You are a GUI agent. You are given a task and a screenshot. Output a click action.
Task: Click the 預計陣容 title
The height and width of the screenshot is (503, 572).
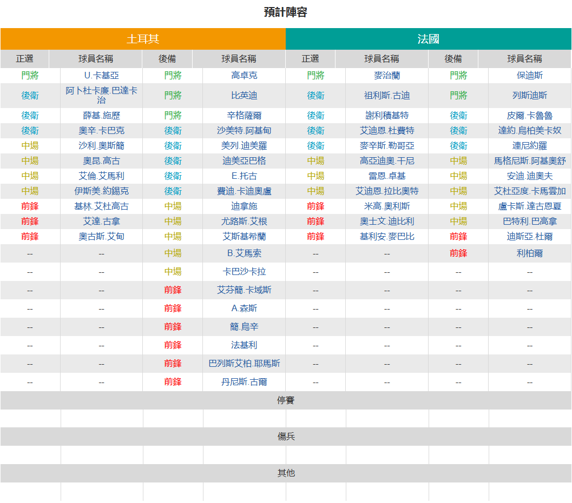pos(286,12)
